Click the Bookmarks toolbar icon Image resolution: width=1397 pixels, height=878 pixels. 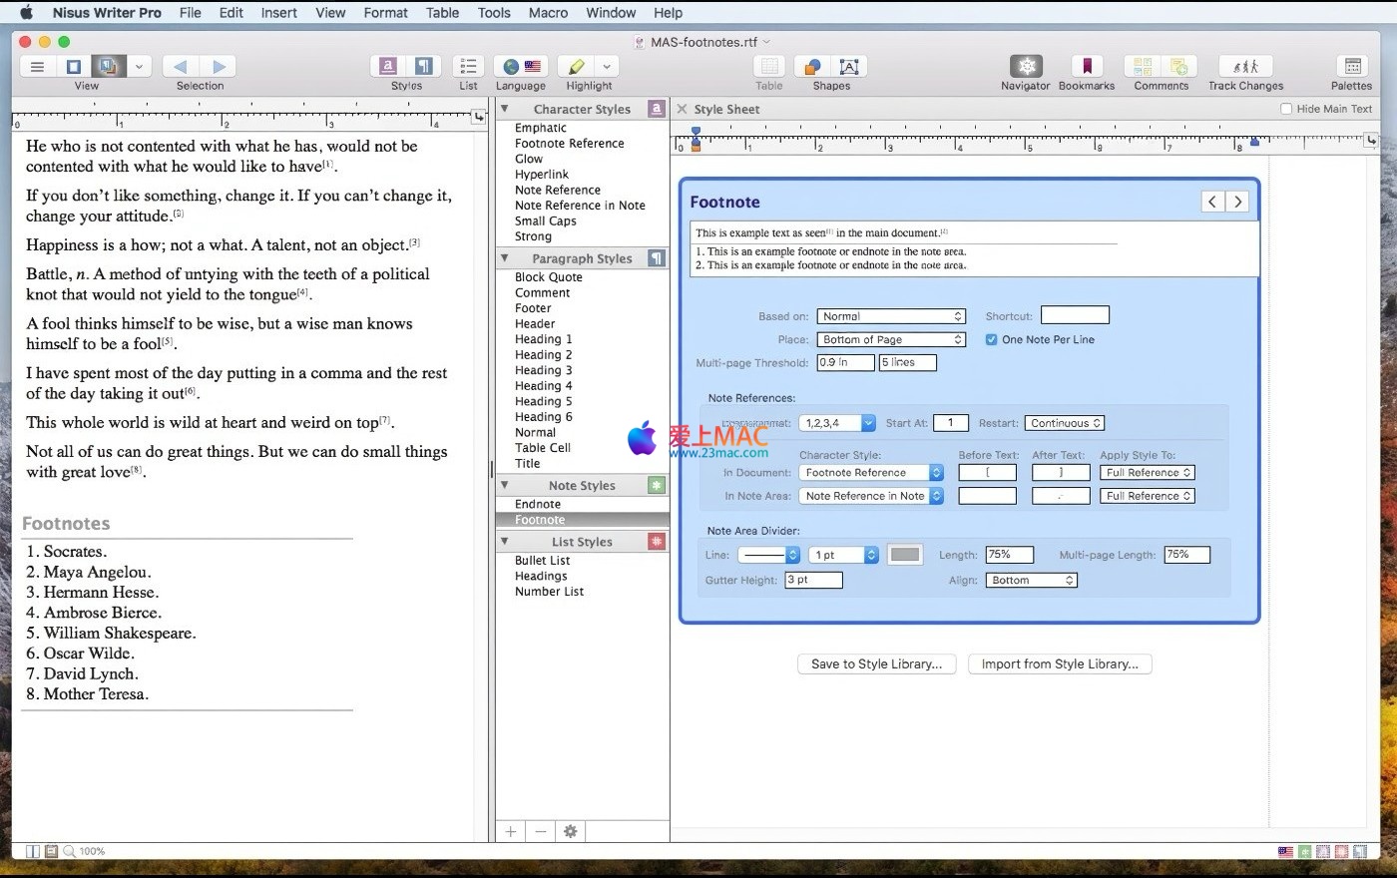pos(1086,67)
